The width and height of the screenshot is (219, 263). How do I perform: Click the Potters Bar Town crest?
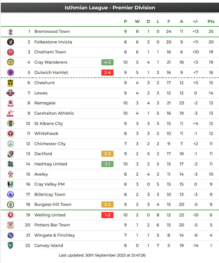pos(11,225)
